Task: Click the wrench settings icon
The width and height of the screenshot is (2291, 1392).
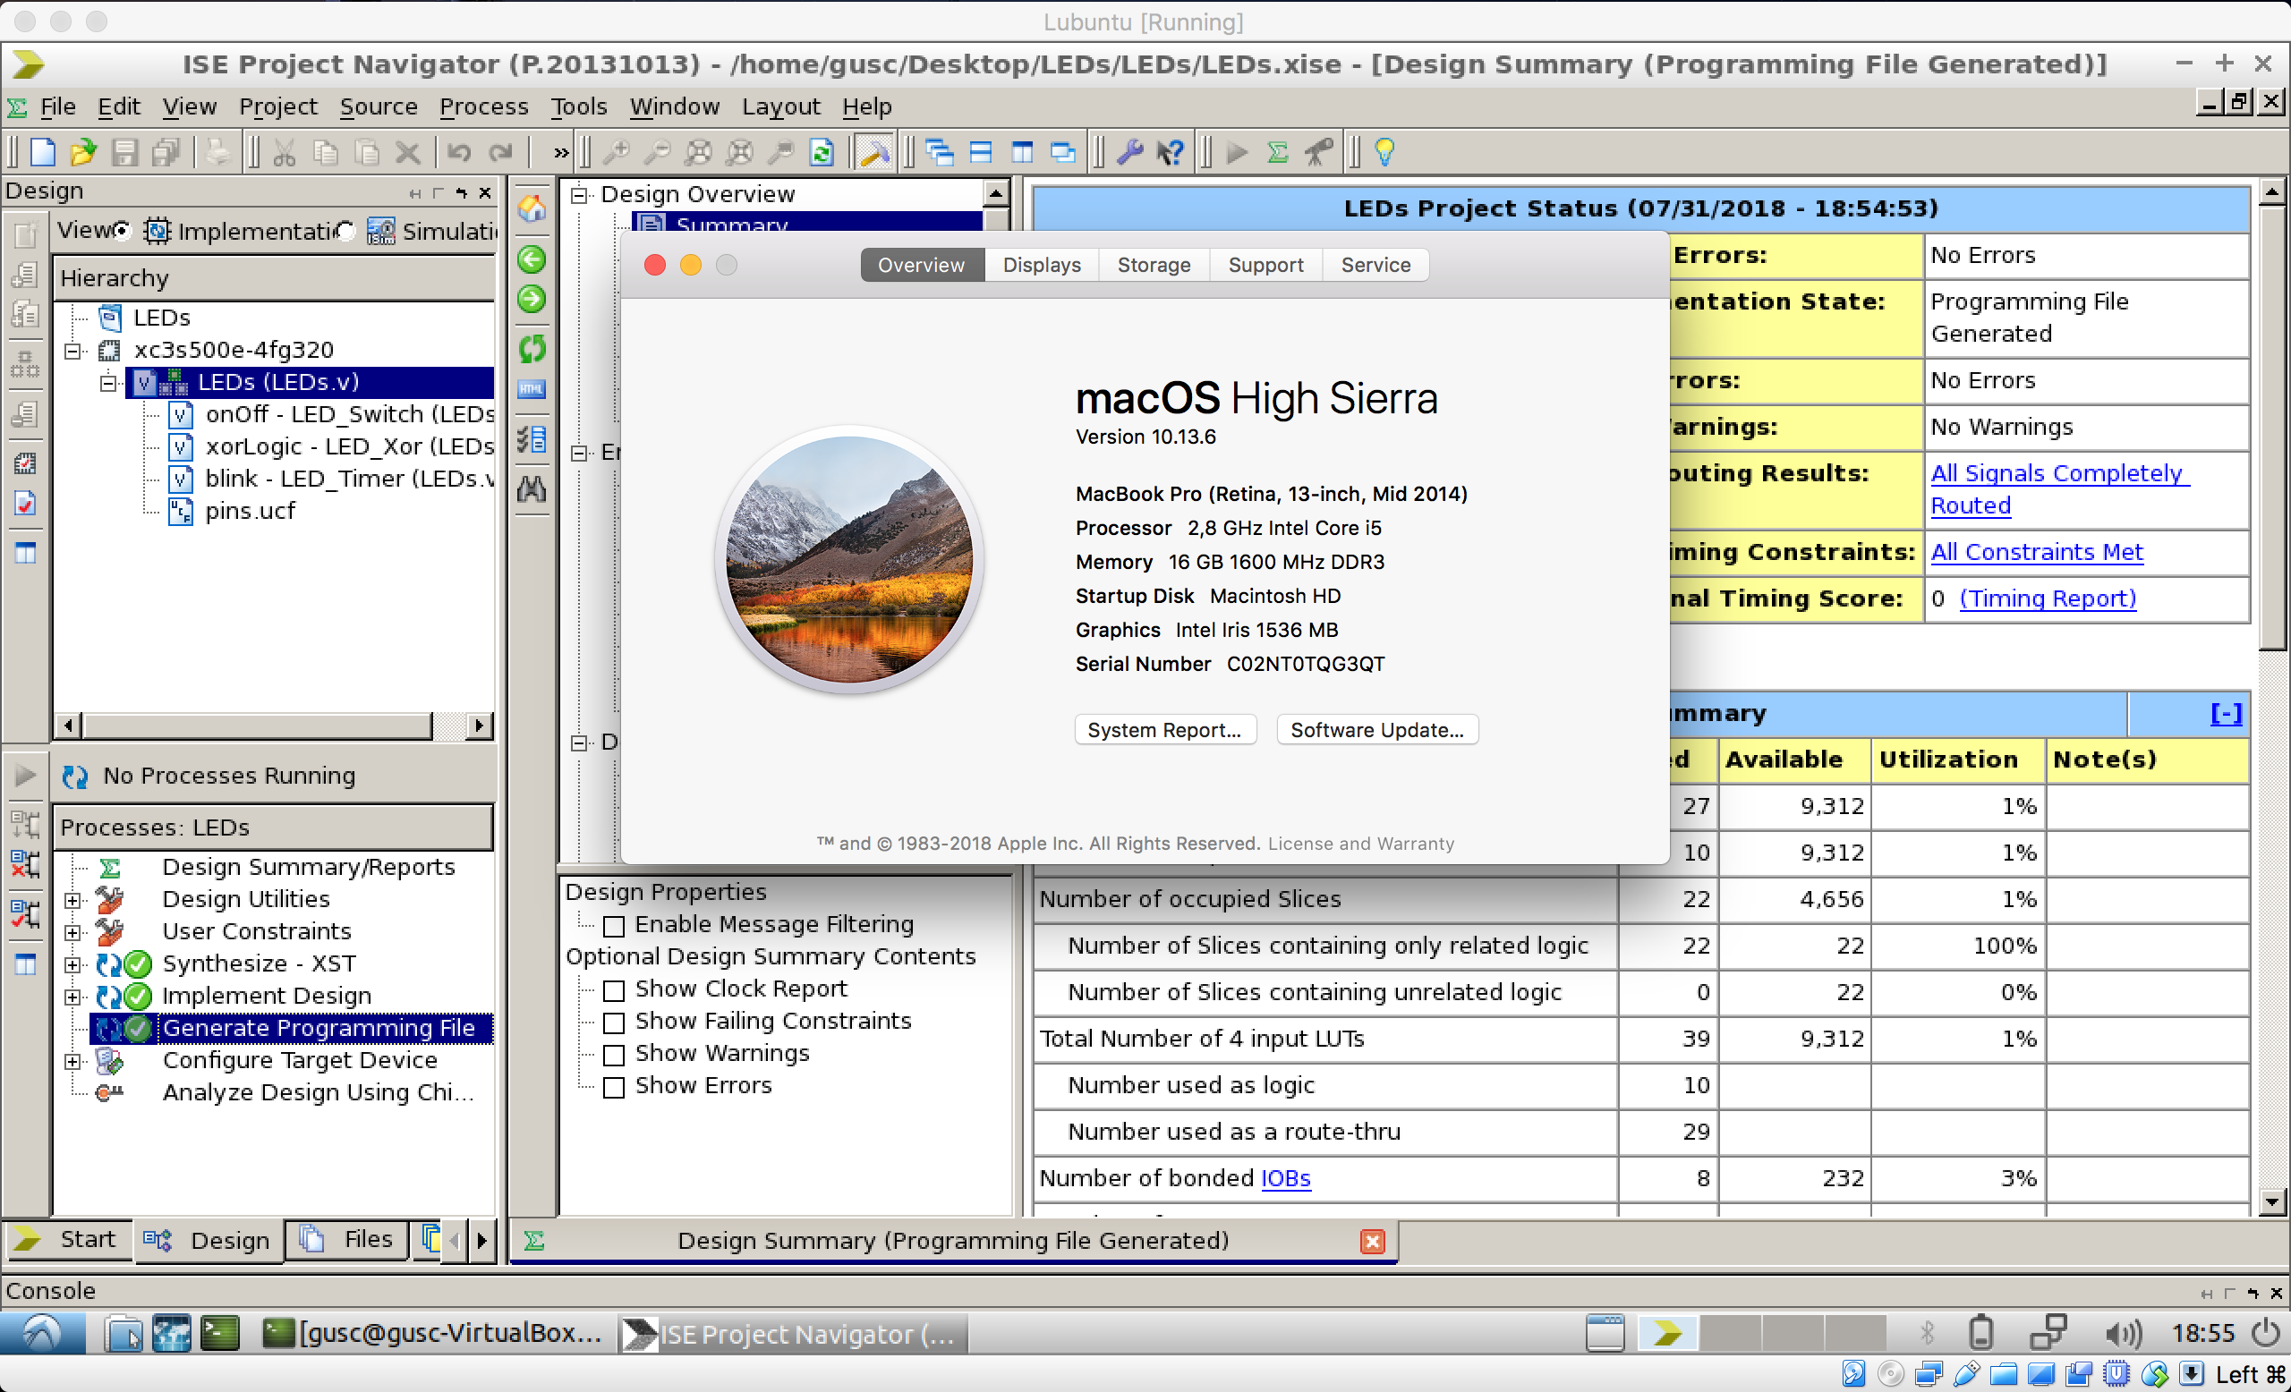Action: [x=1129, y=151]
